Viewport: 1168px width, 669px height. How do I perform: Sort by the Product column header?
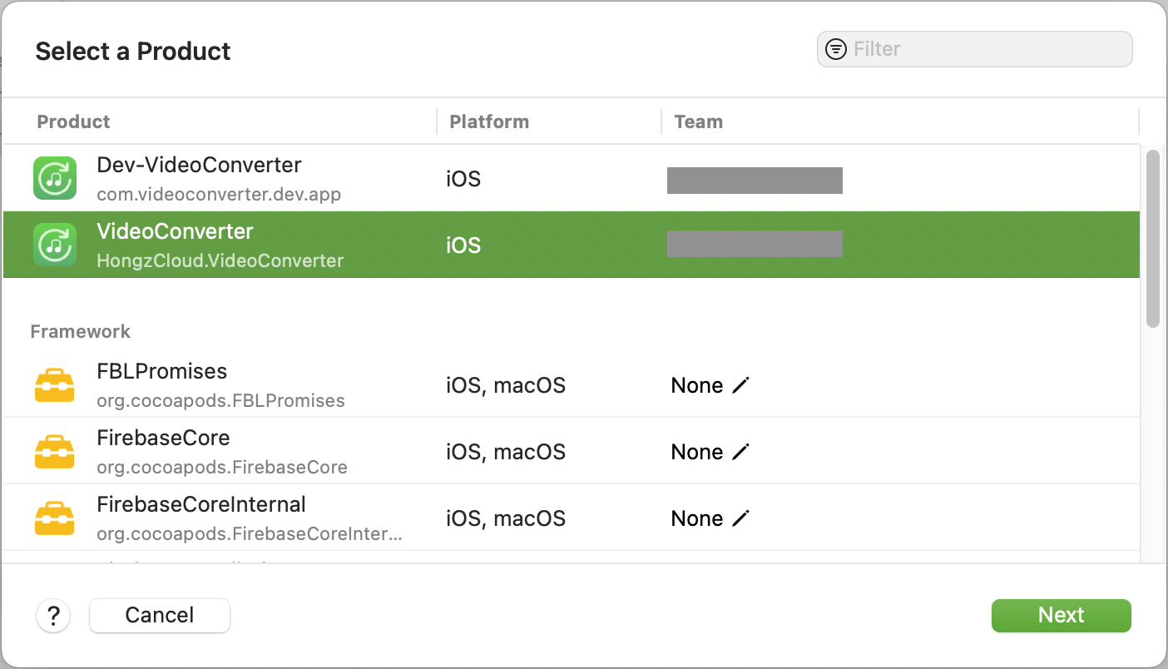pyautogui.click(x=74, y=121)
